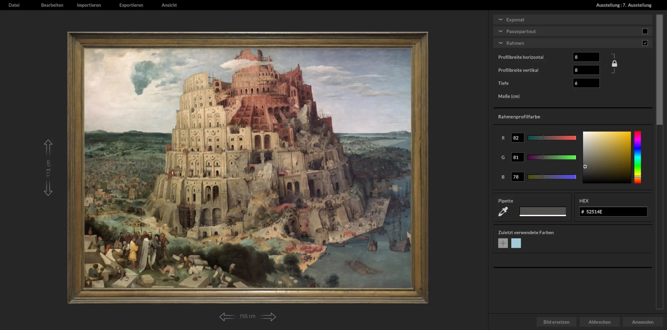Adjust the green G channel slider

coord(552,157)
